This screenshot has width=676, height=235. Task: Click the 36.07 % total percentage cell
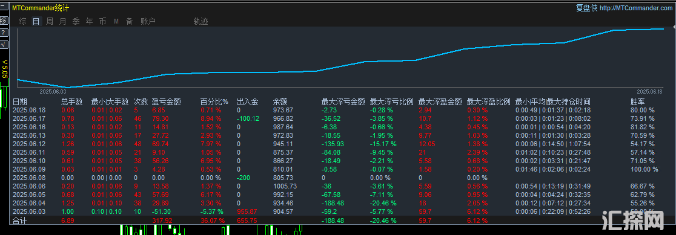[x=213, y=221]
